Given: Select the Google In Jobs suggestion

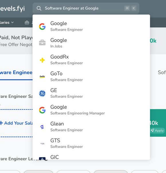Looking at the screenshot, I should (x=91, y=43).
